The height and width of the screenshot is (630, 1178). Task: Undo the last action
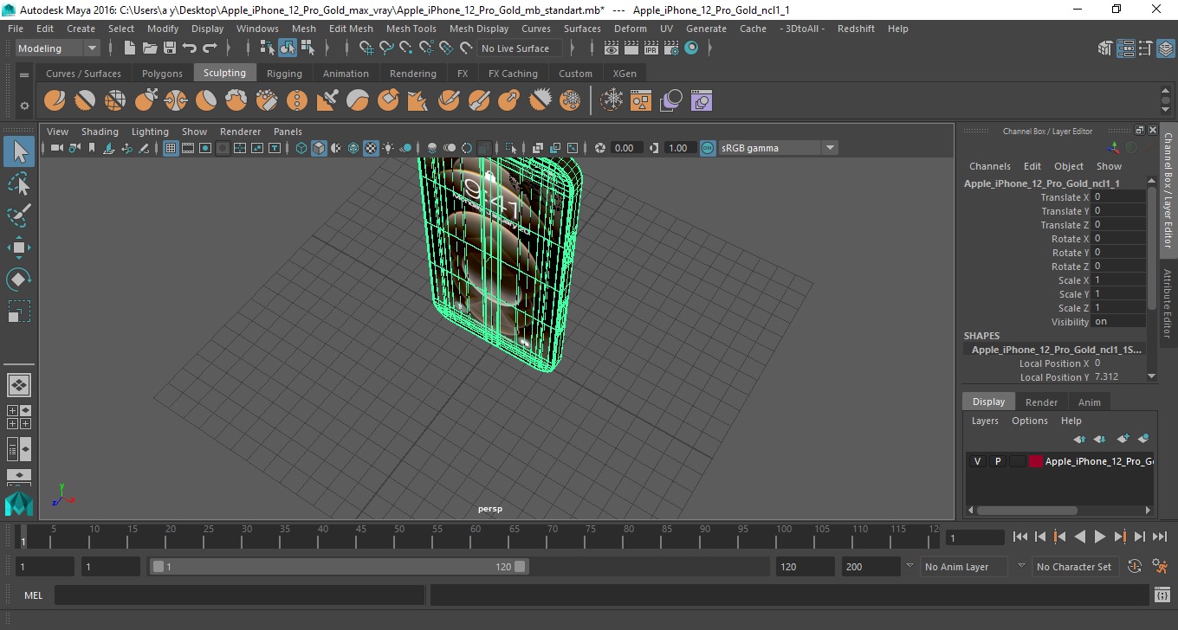pos(190,48)
